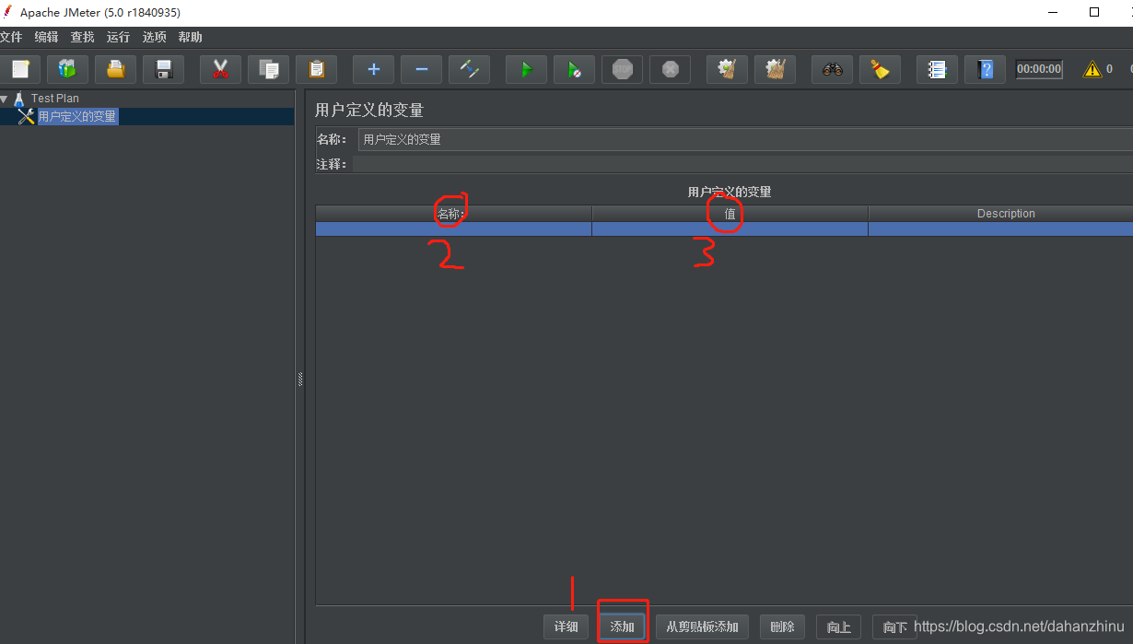This screenshot has height=644, width=1133.
Task: Click the Clear all results icon
Action: (x=776, y=69)
